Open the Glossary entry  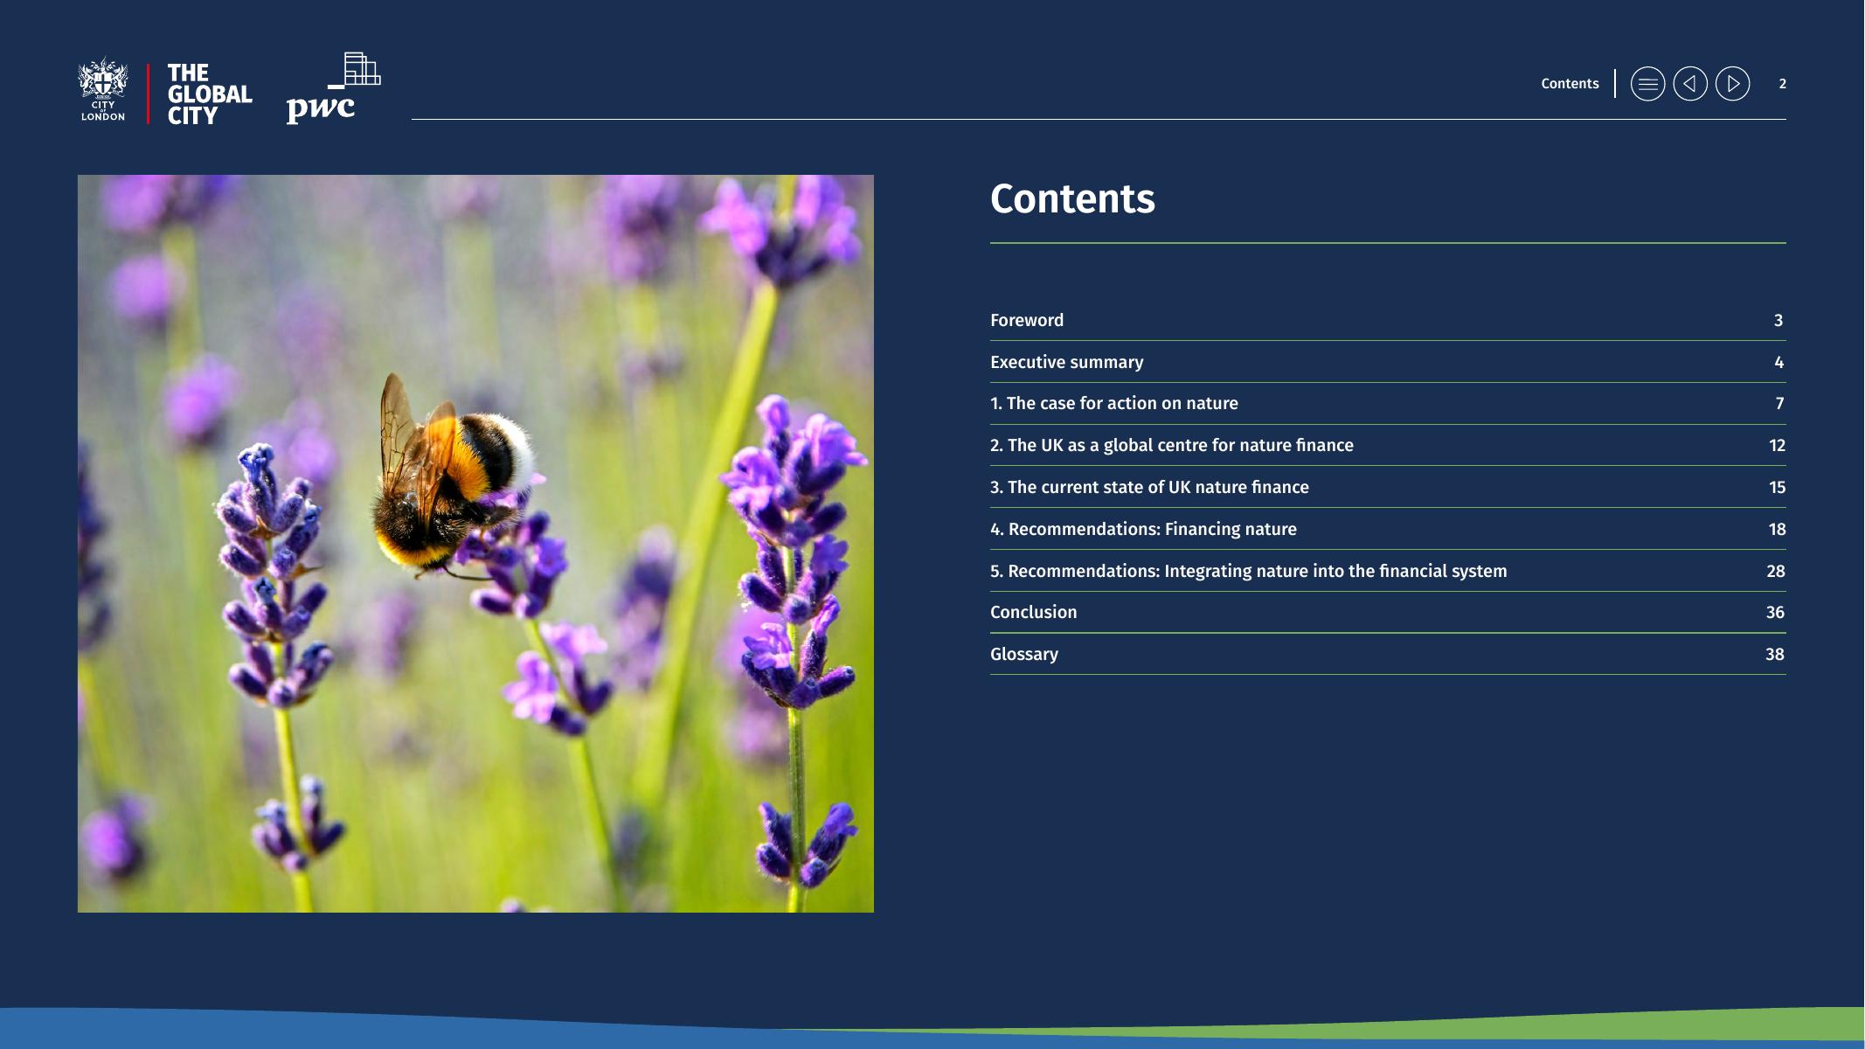pyautogui.click(x=1023, y=654)
